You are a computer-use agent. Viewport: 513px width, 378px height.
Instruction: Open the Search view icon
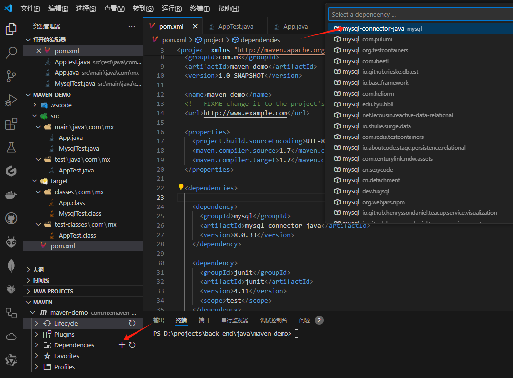coord(11,53)
